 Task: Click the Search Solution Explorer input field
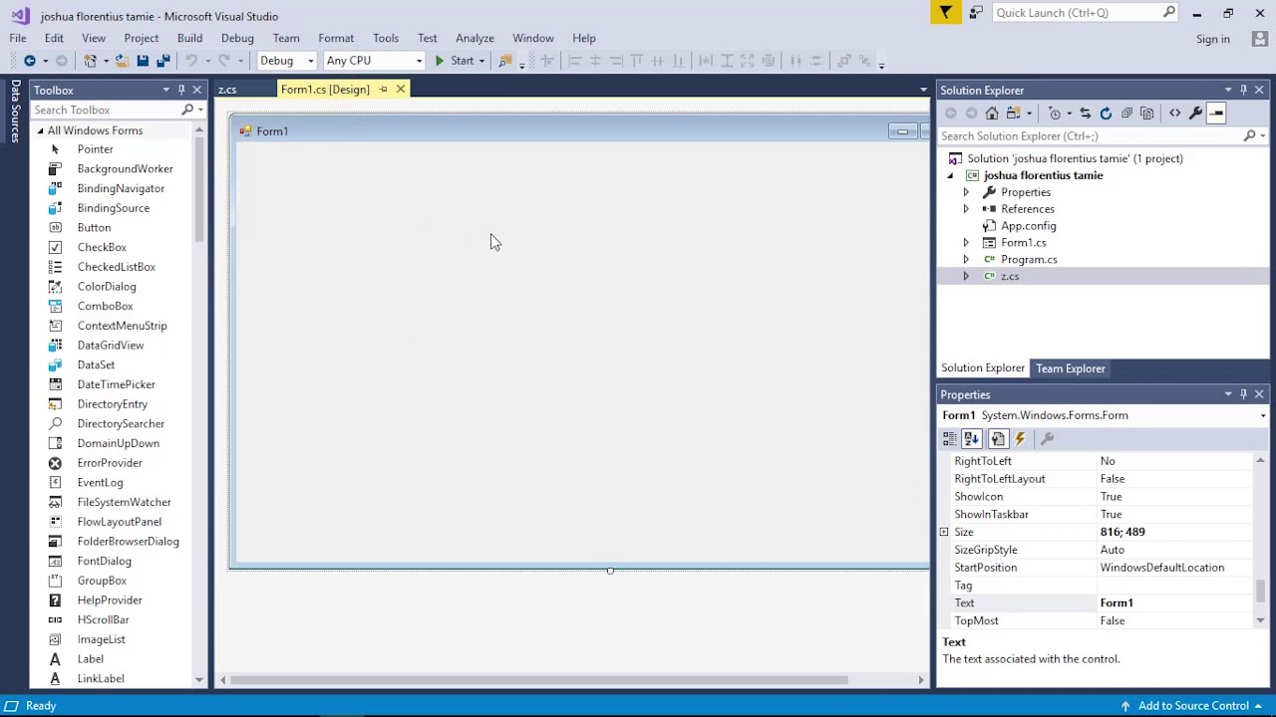[1091, 136]
